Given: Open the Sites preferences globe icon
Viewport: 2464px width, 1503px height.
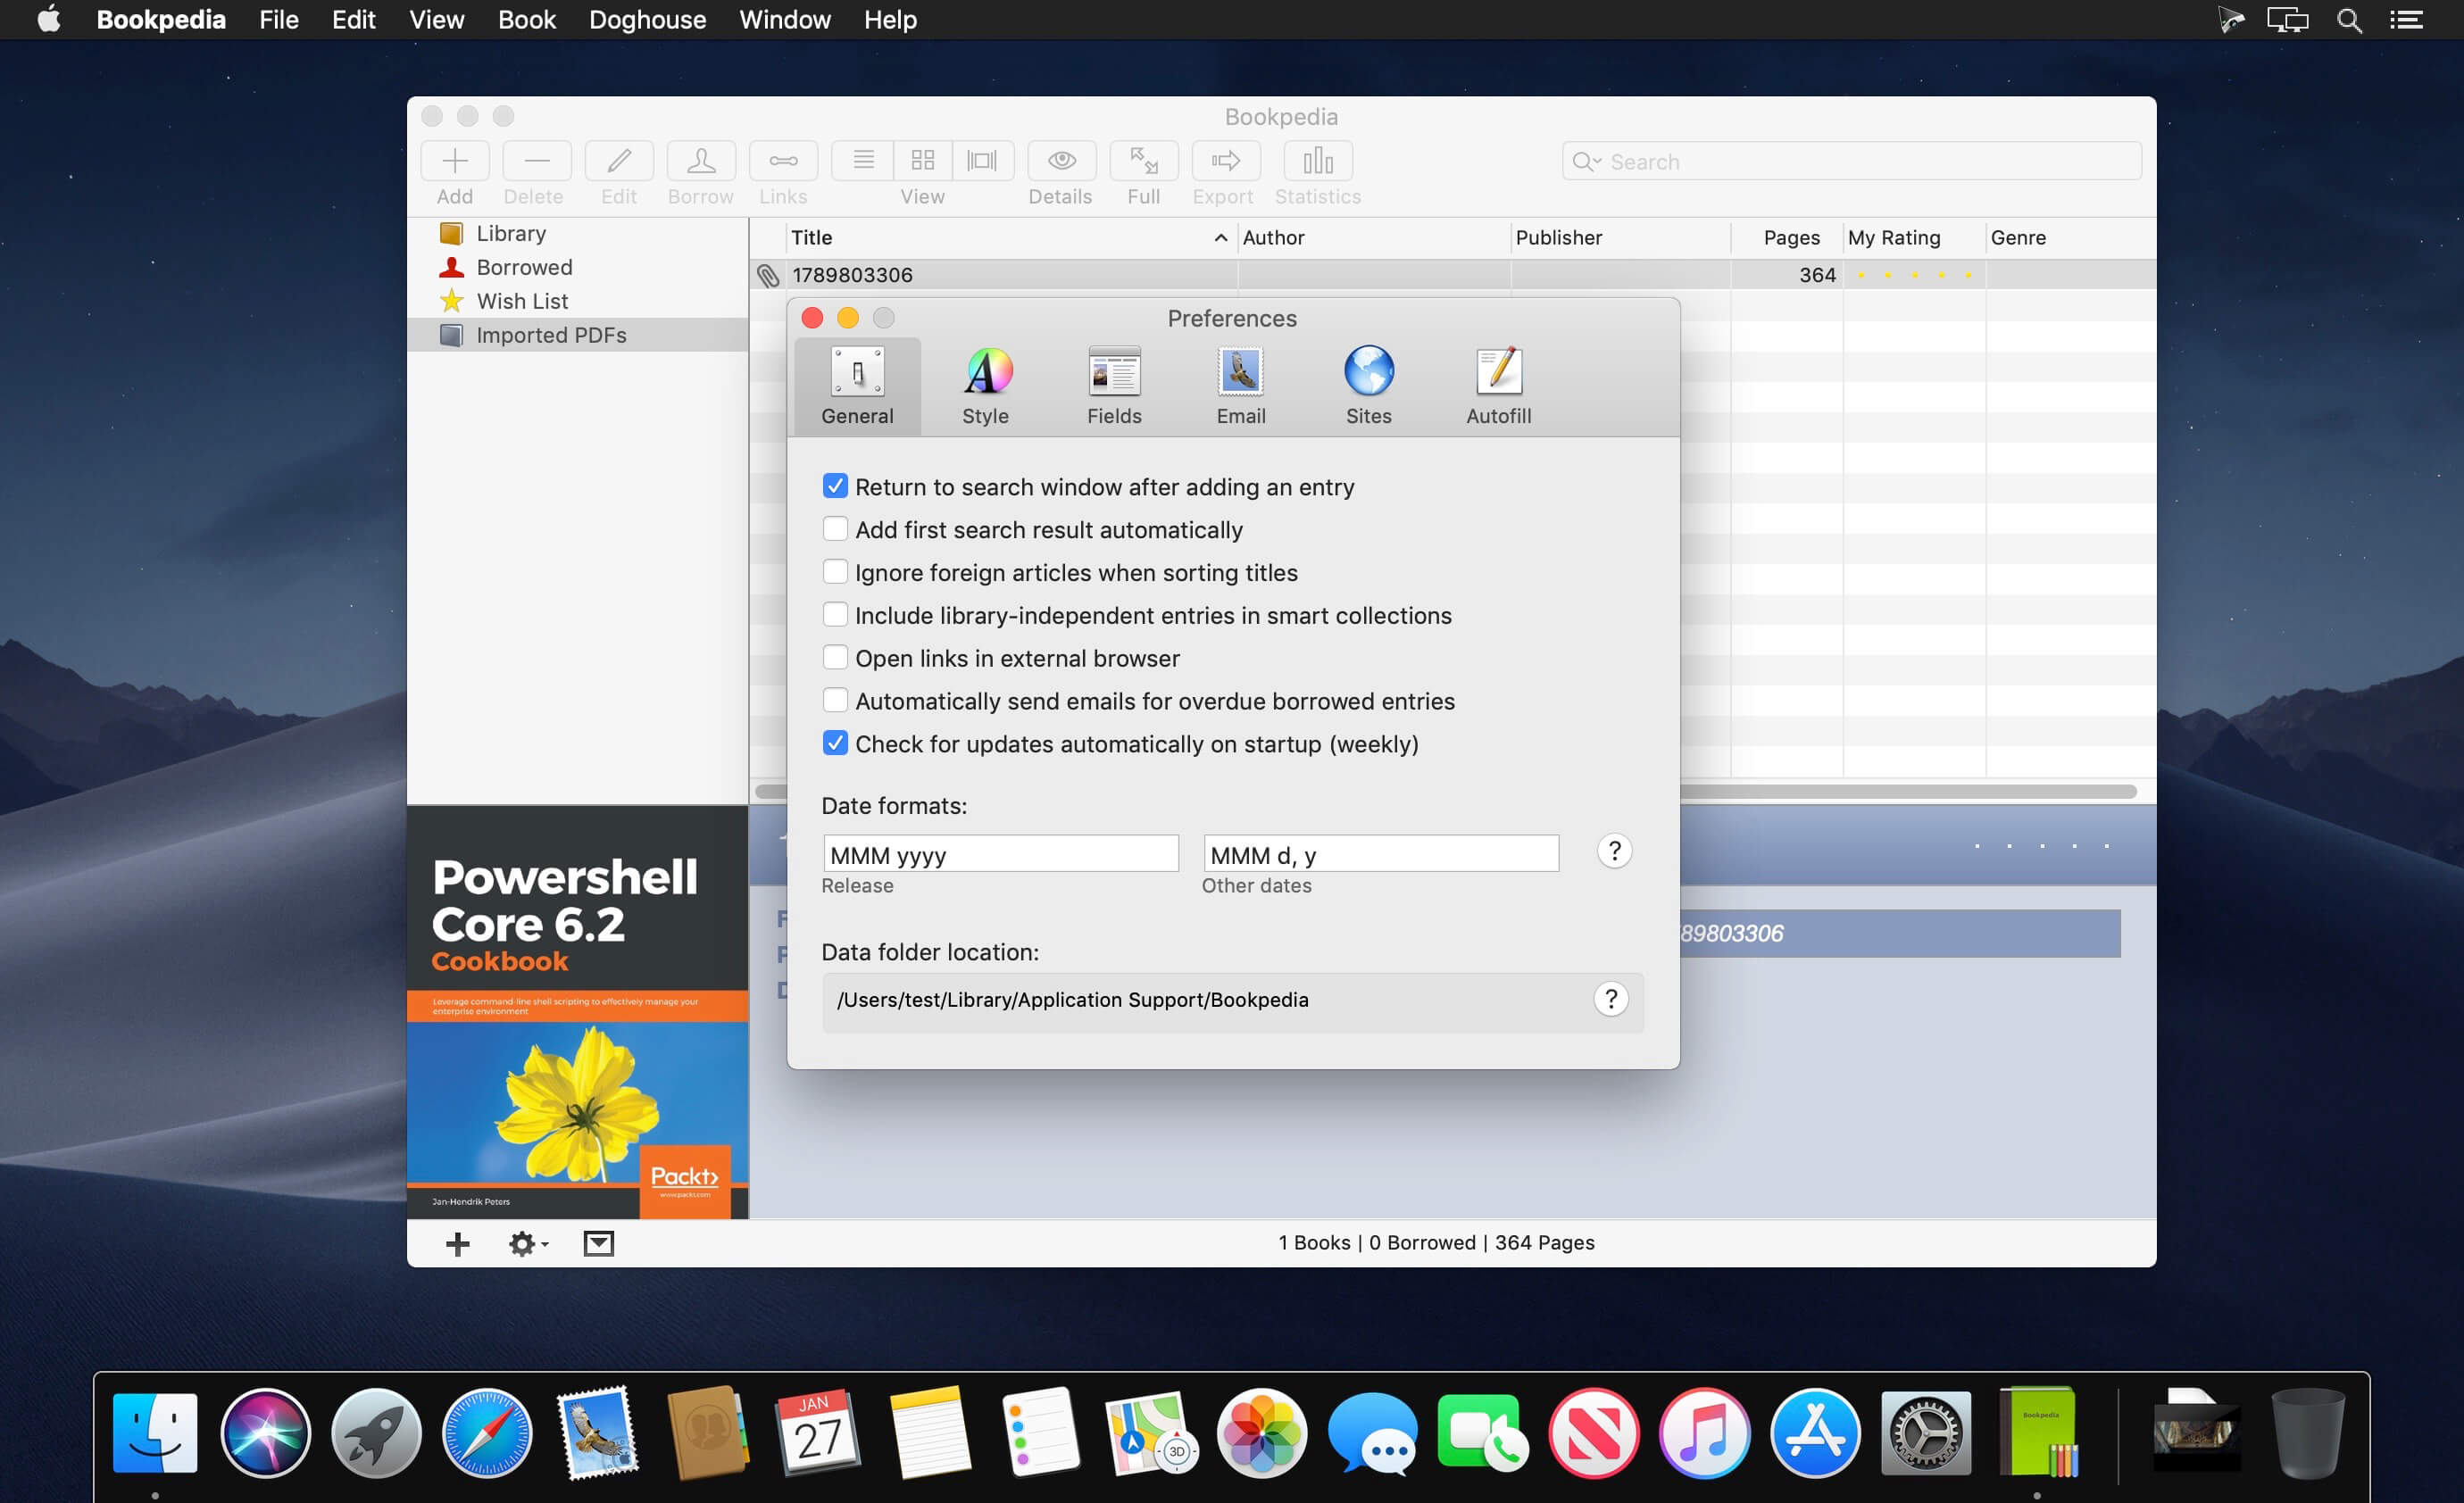Looking at the screenshot, I should click(x=1368, y=372).
